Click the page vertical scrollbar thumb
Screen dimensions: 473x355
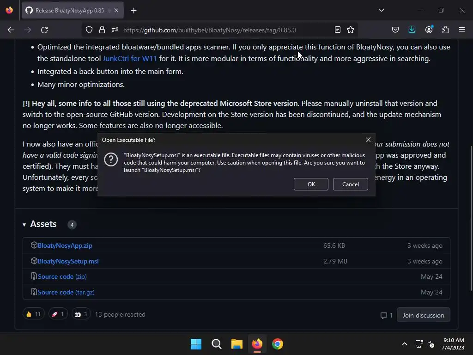point(471,219)
